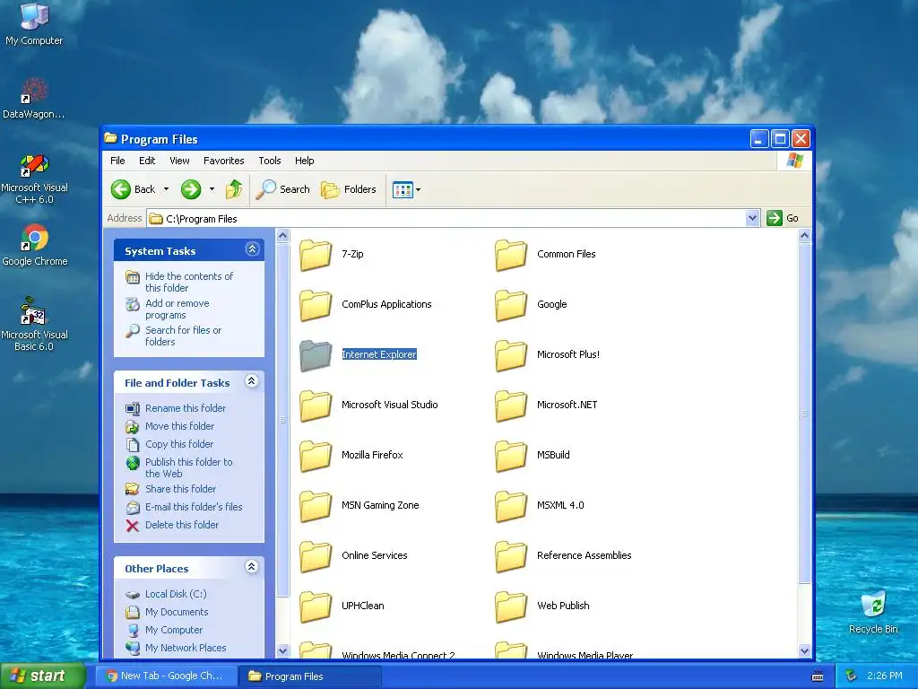This screenshot has width=918, height=689.
Task: Open the Edit menu
Action: (147, 161)
